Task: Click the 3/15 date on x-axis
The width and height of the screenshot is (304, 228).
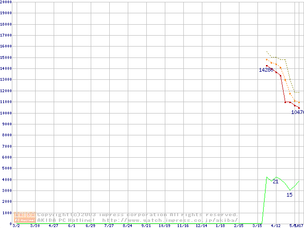Action: click(257, 226)
